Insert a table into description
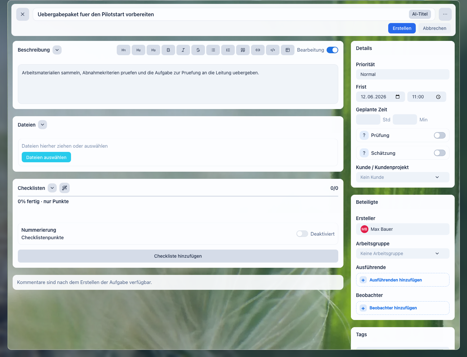The height and width of the screenshot is (357, 467). [x=288, y=50]
